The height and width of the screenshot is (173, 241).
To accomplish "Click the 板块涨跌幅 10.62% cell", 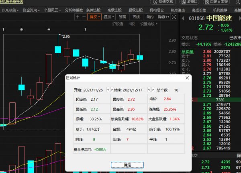I will [129, 119].
